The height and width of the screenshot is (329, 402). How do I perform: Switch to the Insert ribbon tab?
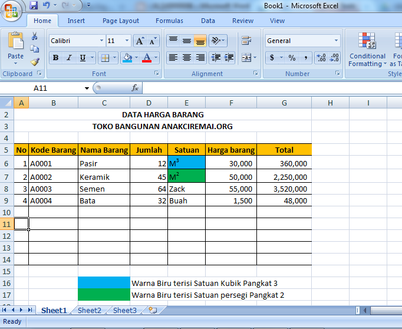coord(76,21)
